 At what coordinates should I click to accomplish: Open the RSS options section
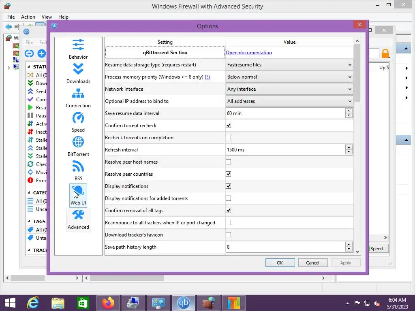(x=78, y=171)
